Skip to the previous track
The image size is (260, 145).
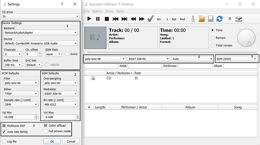[116, 19]
